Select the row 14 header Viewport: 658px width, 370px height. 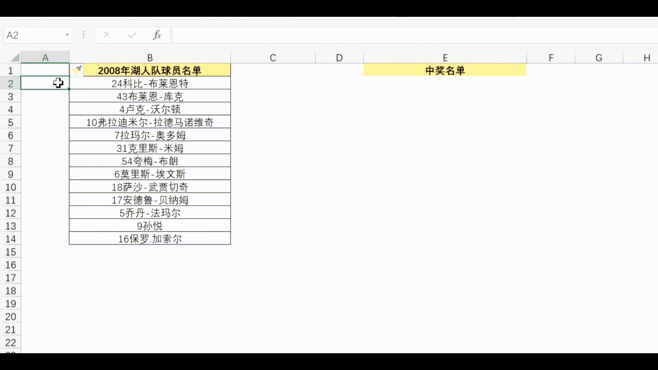pos(10,239)
